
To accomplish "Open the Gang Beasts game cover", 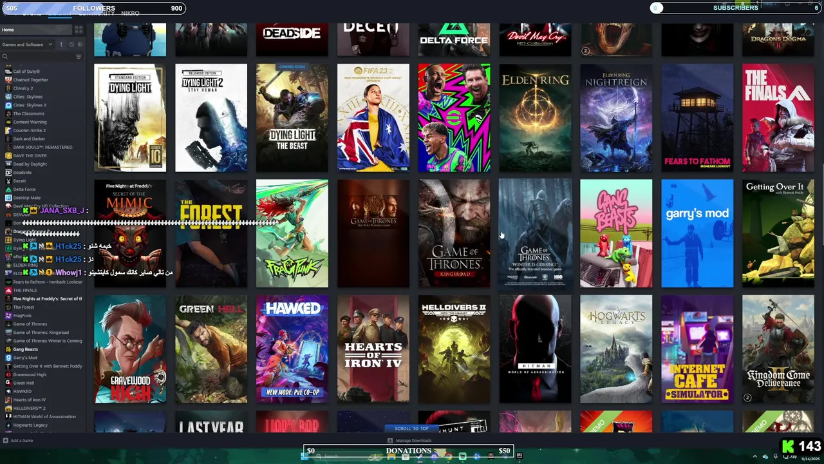I will point(616,233).
